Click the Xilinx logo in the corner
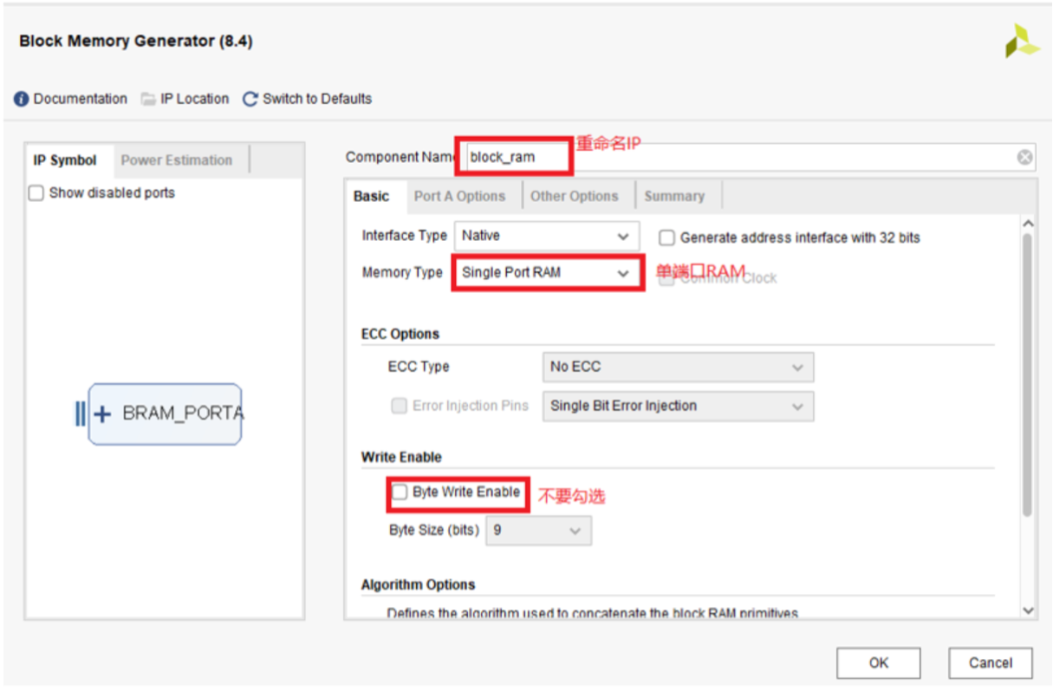This screenshot has height=691, width=1053. point(1021,42)
